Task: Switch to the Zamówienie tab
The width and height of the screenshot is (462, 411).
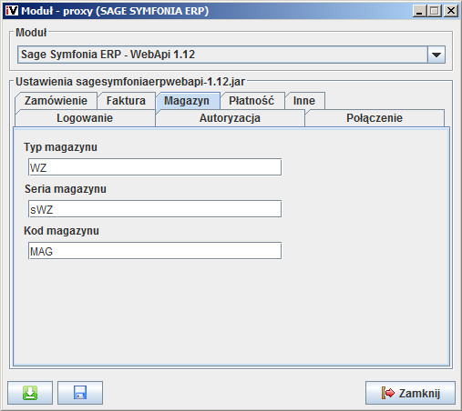Action: coord(56,101)
